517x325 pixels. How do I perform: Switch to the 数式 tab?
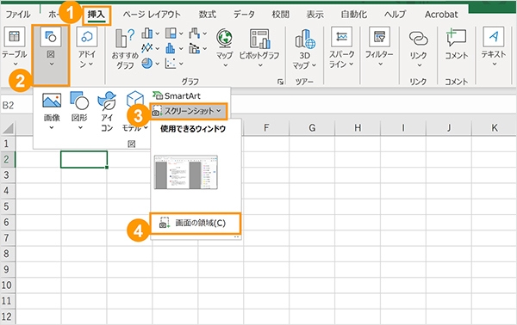[x=208, y=15]
